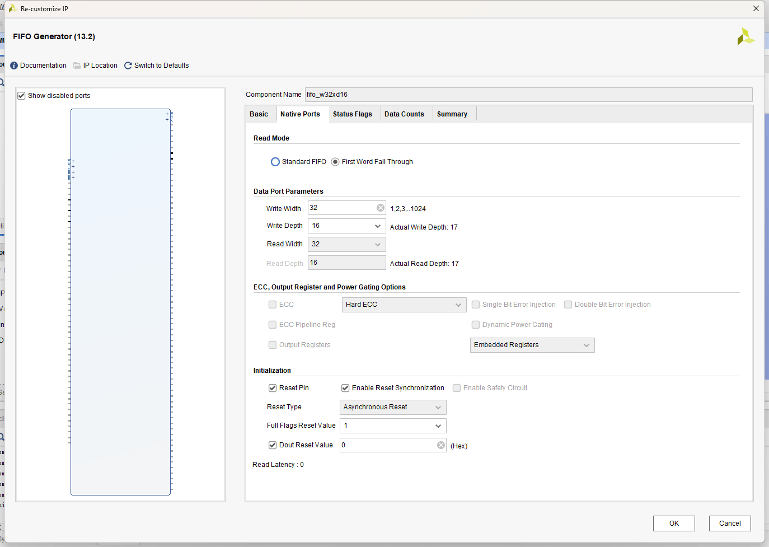769x547 pixels.
Task: Click the '(Hex)' label
Action: point(459,446)
